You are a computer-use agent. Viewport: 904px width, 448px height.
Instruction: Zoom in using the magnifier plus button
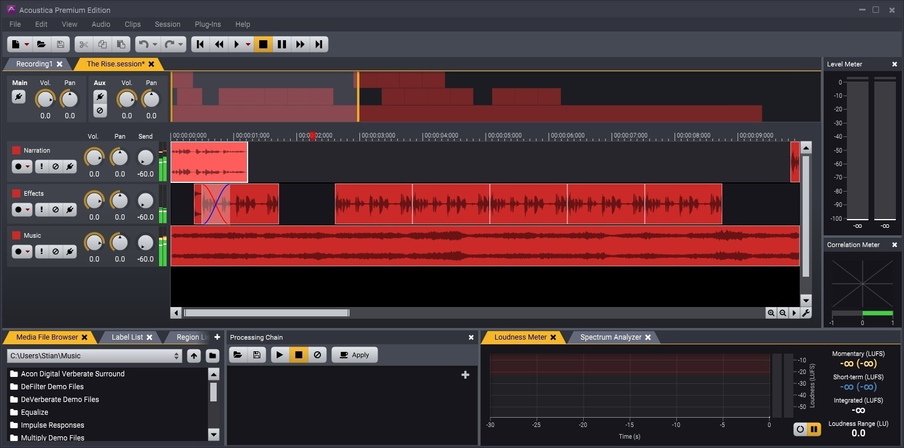tap(772, 313)
